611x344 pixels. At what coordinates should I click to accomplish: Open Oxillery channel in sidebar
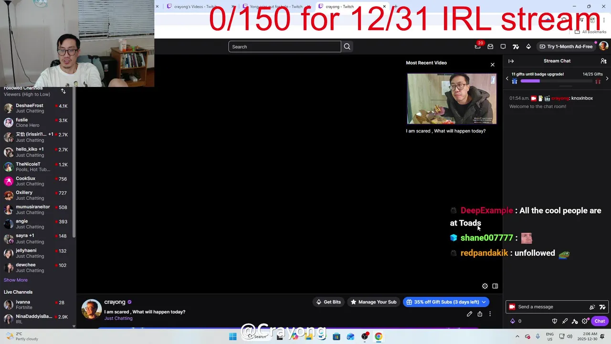[x=37, y=195]
